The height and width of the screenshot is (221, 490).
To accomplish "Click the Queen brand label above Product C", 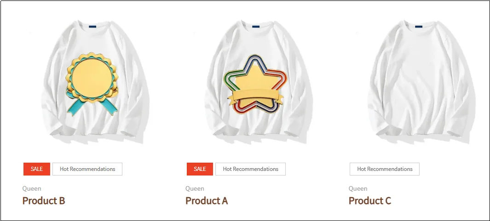I will (358, 188).
